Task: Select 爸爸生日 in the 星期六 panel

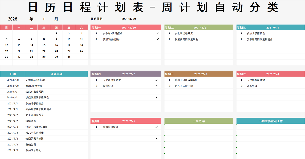Action: (x=252, y=86)
